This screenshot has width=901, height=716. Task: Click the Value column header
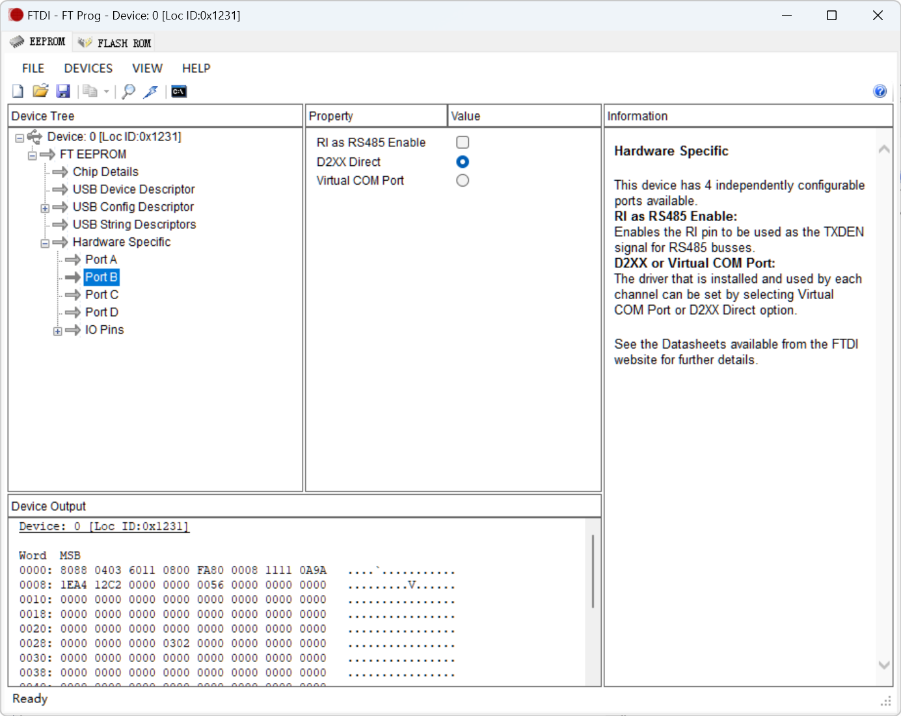pyautogui.click(x=524, y=116)
